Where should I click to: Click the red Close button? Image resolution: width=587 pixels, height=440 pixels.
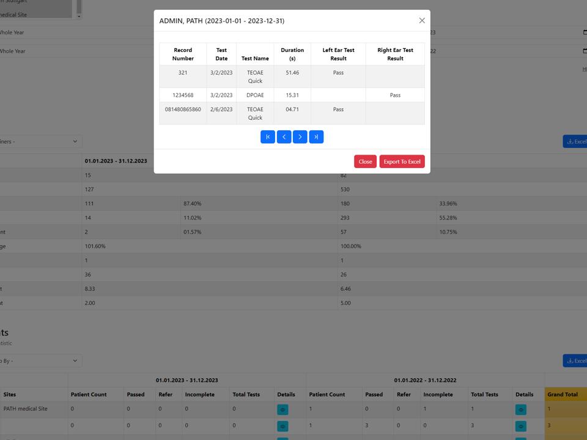coord(365,161)
